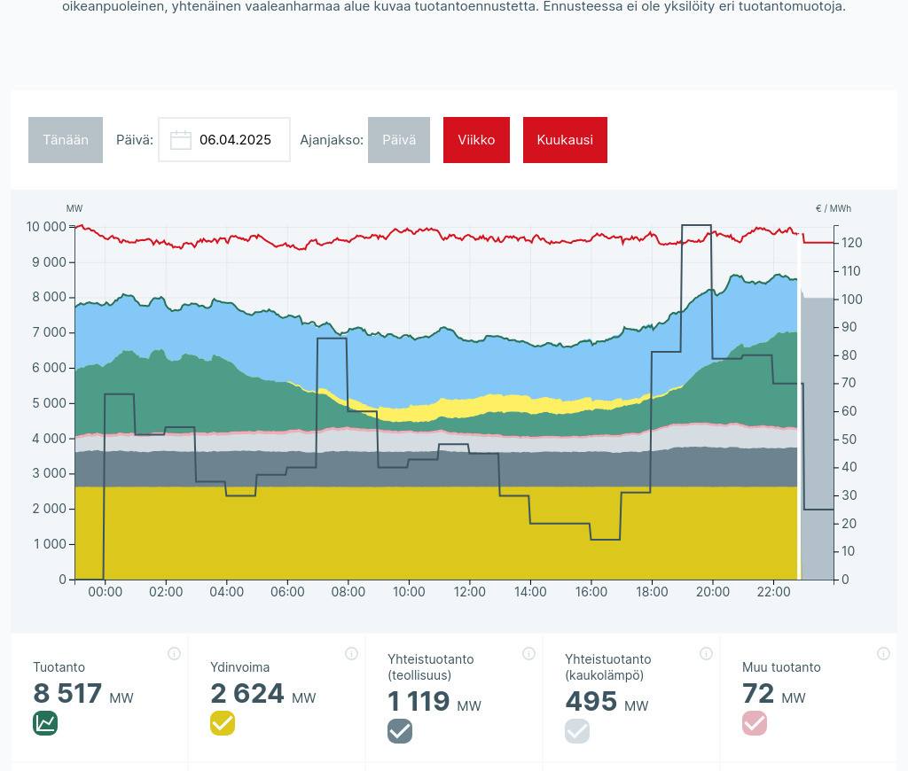Toggle Yhteistuotanto (kaukolämpö) light gray checkbox

pyautogui.click(x=577, y=731)
